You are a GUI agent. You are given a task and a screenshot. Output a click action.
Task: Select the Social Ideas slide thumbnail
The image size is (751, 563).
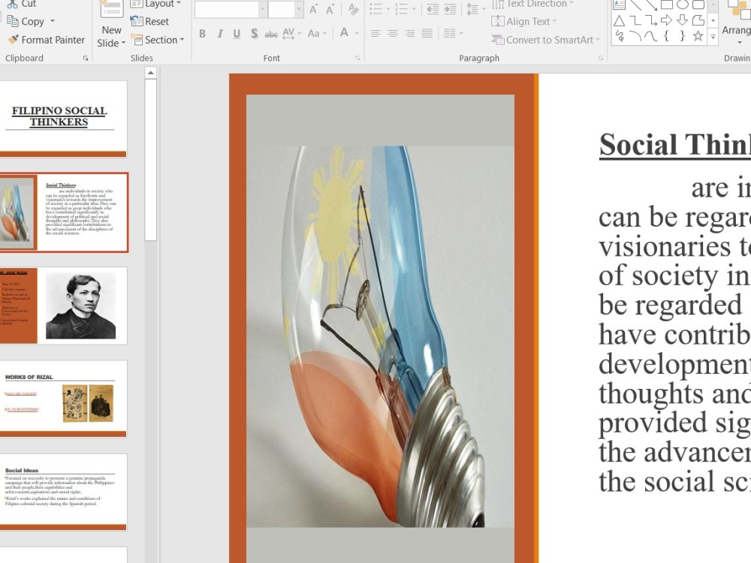[x=63, y=492]
